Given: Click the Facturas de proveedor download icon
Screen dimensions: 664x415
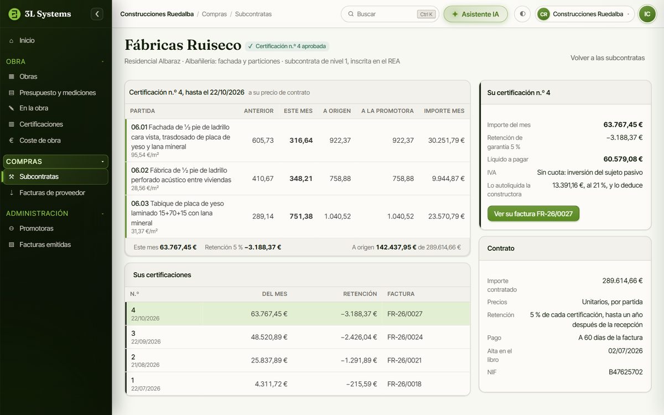Looking at the screenshot, I should pos(11,193).
